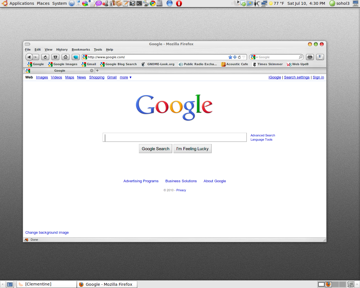
Task: Go back with the Firefox back arrow
Action: tap(29, 57)
